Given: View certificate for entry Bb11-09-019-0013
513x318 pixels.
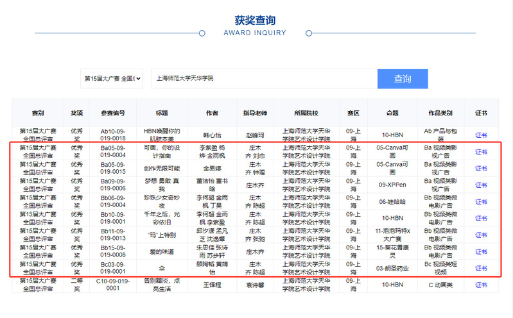Looking at the screenshot, I should (x=481, y=235).
